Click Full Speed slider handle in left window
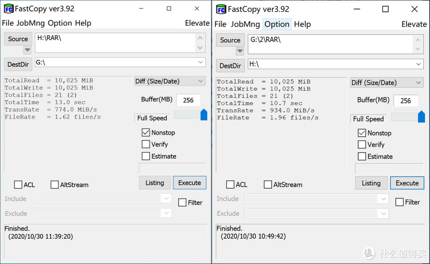This screenshot has width=430, height=264. point(204,115)
